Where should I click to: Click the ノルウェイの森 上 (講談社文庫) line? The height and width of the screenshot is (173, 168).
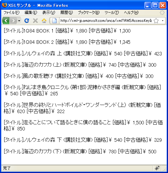pos(83,53)
